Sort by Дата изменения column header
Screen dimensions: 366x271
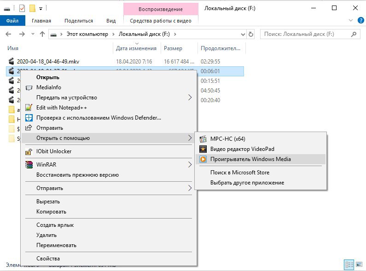click(137, 48)
